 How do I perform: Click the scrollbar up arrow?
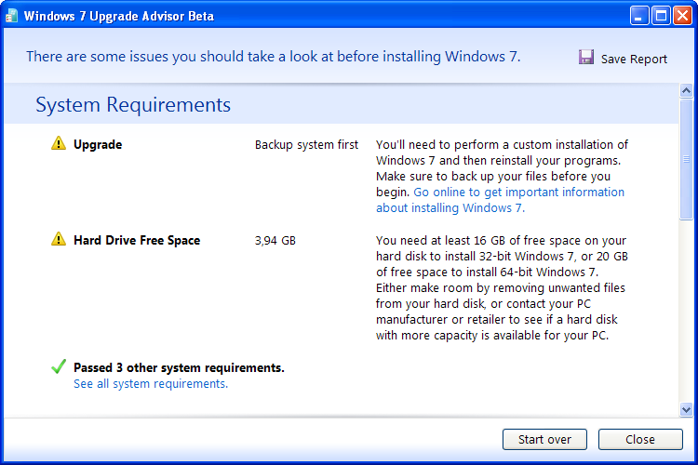coord(686,91)
